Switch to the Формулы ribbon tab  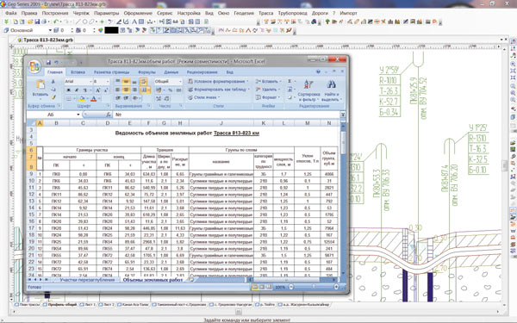[x=146, y=71]
